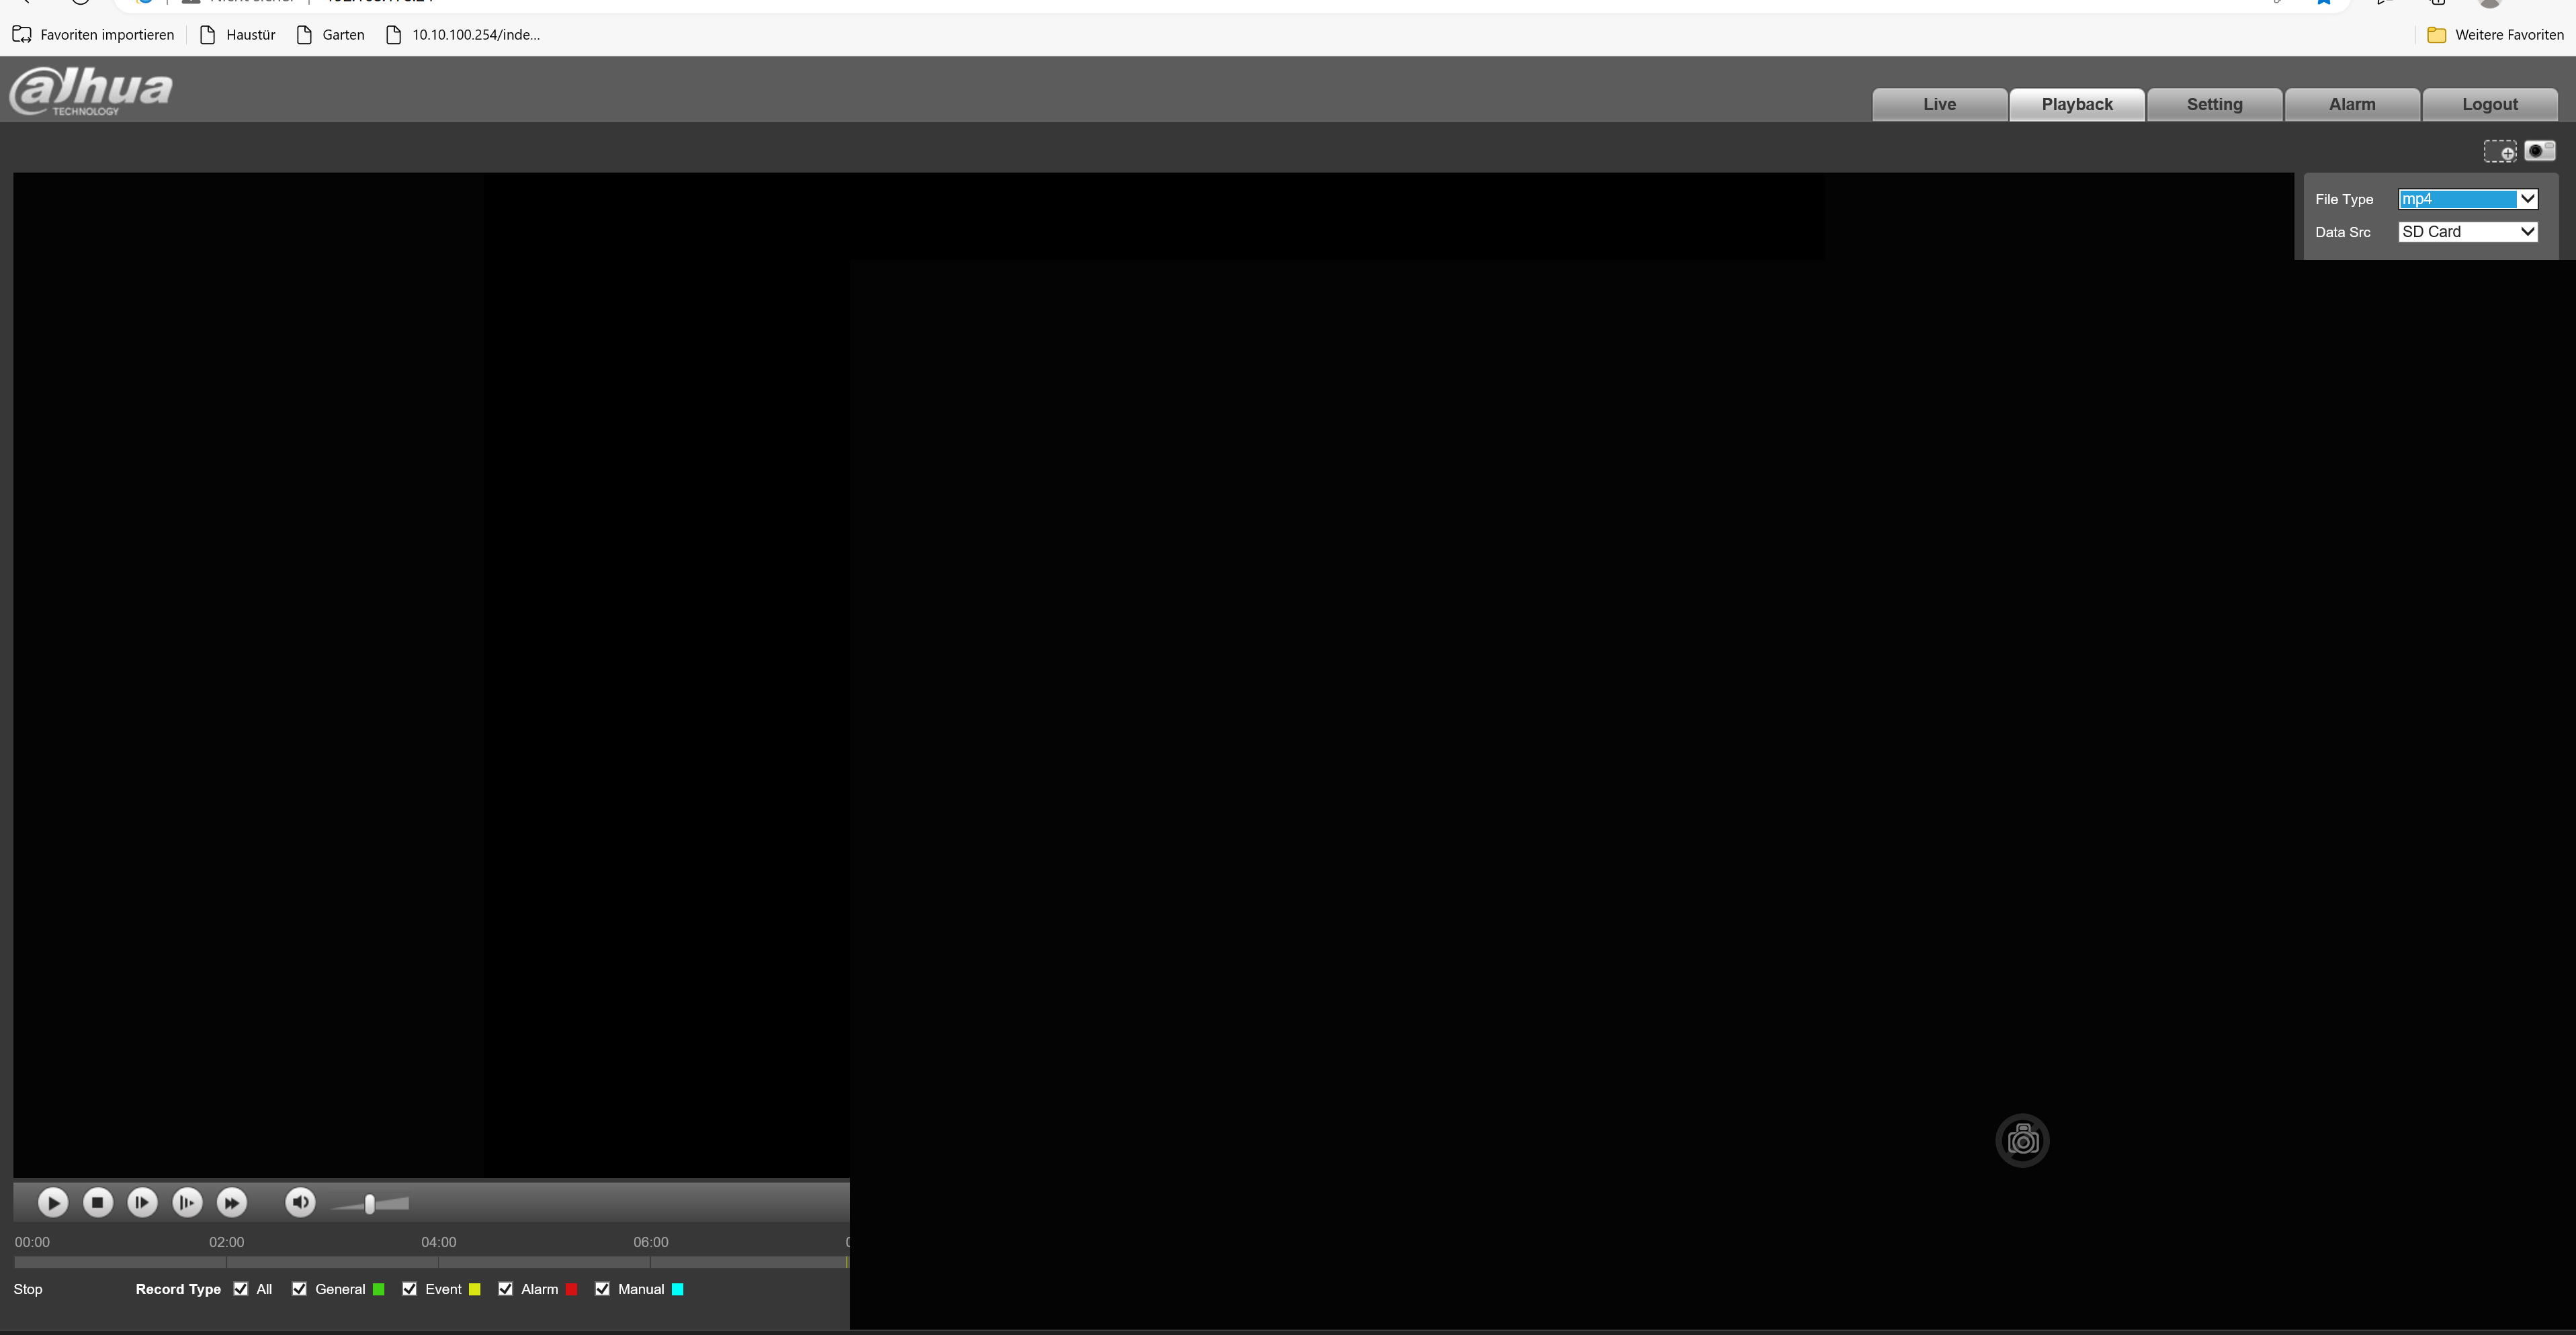Switch to the Live tab

1939,104
